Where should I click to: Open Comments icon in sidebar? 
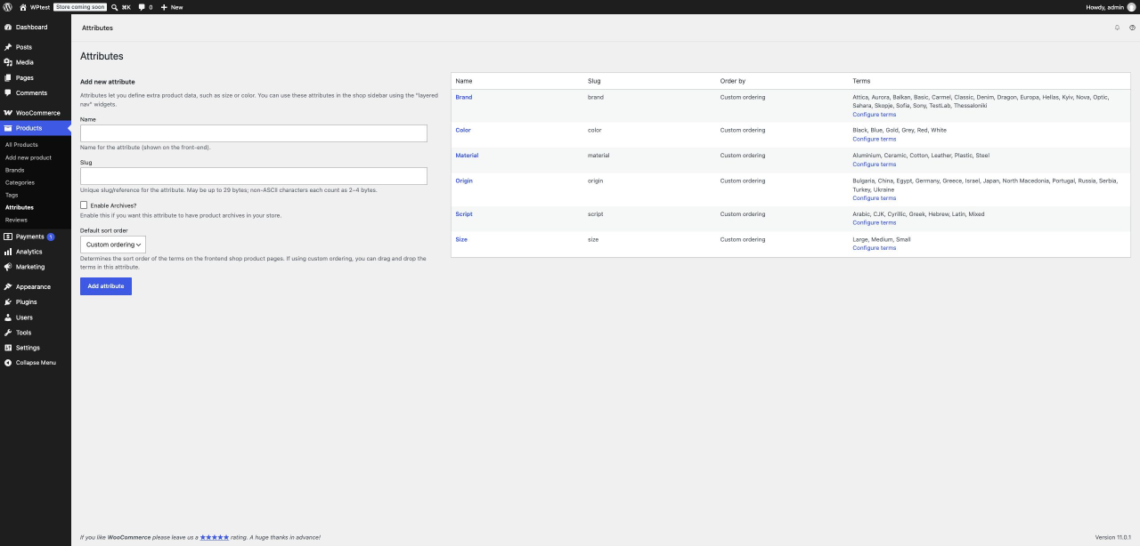(x=8, y=92)
